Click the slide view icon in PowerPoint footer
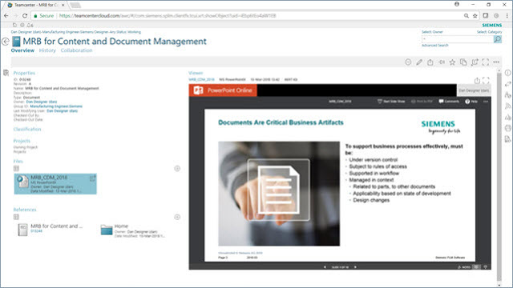This screenshot has height=288, width=513. 477,267
